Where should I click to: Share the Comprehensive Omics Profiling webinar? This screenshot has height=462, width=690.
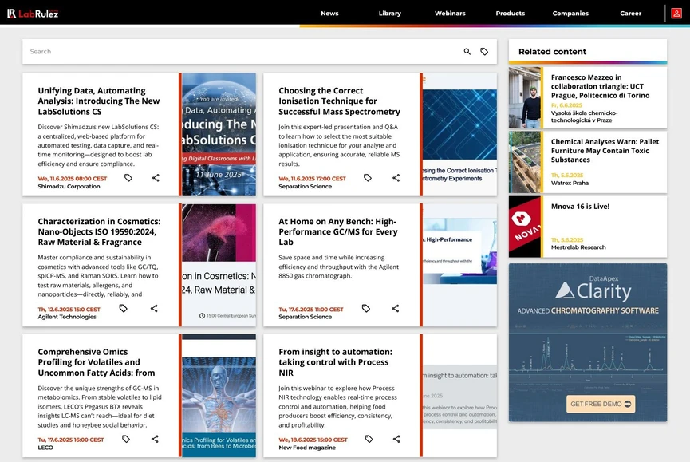click(155, 439)
